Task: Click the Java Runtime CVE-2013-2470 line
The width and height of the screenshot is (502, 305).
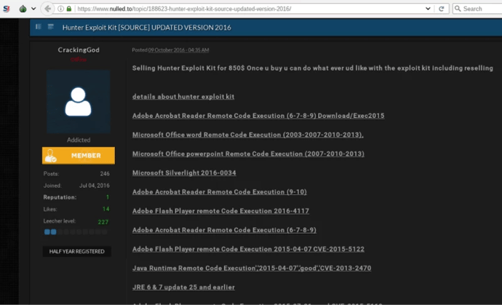Action: [x=252, y=268]
